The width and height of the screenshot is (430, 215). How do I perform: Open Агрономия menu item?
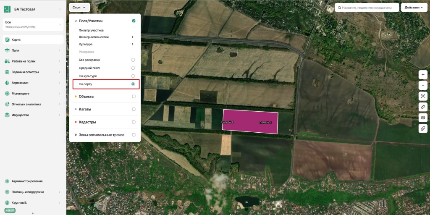(x=33, y=83)
